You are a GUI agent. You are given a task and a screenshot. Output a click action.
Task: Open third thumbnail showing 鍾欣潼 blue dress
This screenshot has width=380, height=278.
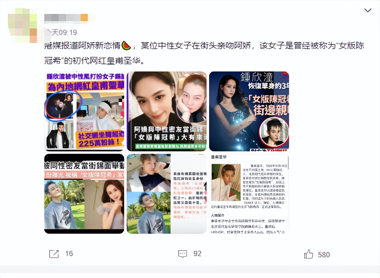(249, 111)
